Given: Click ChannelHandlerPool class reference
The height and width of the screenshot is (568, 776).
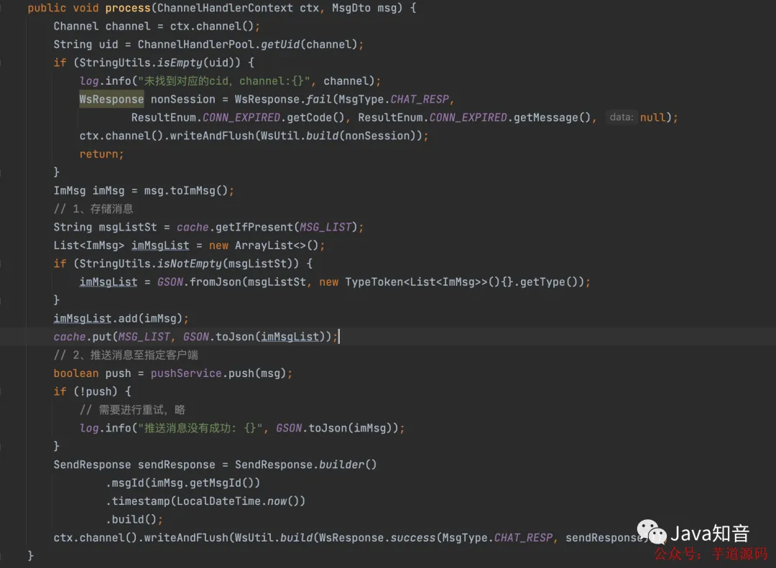Looking at the screenshot, I should tap(196, 45).
